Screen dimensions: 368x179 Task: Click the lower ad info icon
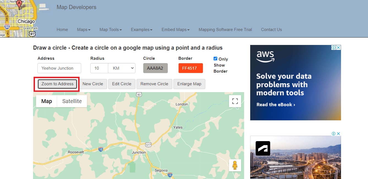click(x=334, y=134)
